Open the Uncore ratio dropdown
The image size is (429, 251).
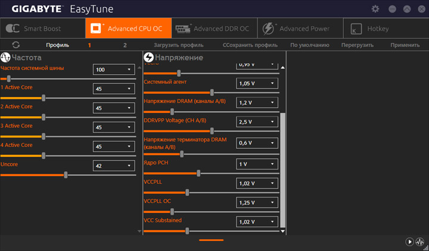114,166
